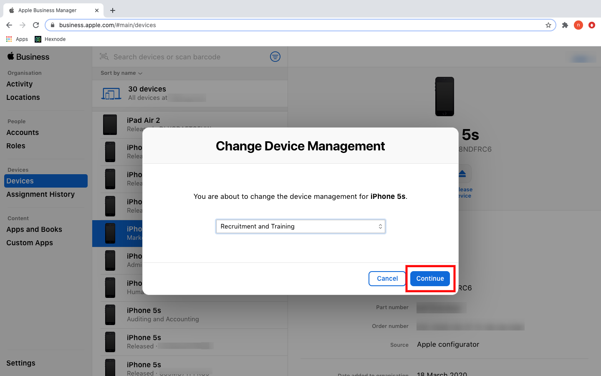This screenshot has width=601, height=376.
Task: Click the red update icon in toolbar
Action: 592,25
